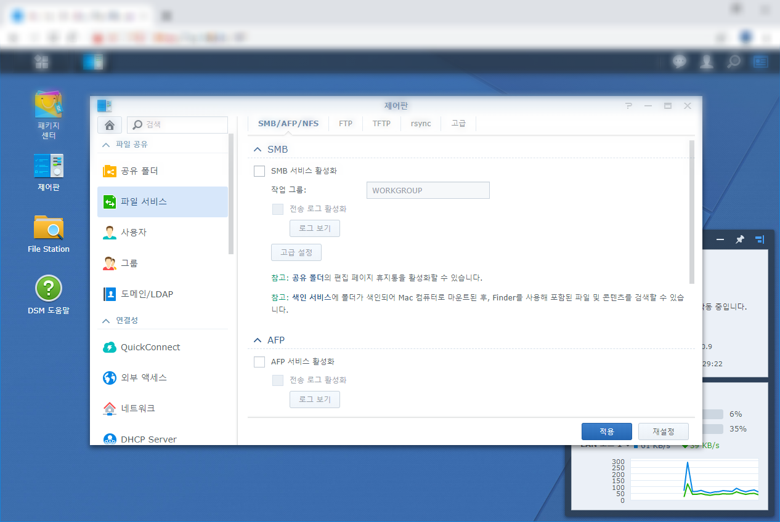
Task: Open the DSM search magnifier icon
Action: (x=734, y=62)
